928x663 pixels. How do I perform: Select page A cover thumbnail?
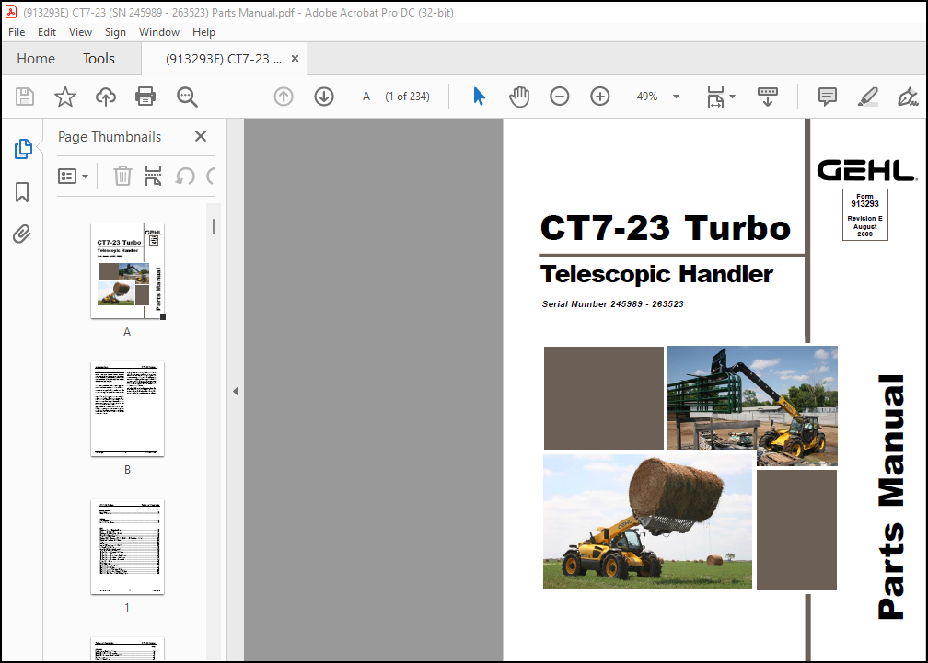click(127, 271)
